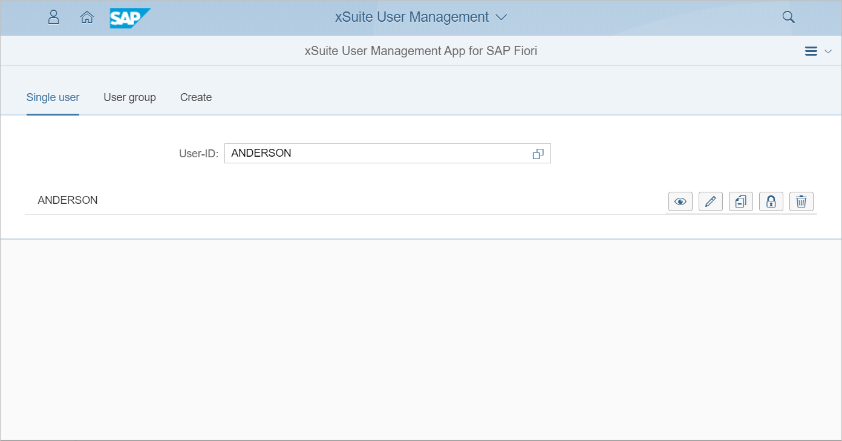Lock user ANDERSON with the padlock icon
This screenshot has height=441, width=842.
tap(771, 201)
